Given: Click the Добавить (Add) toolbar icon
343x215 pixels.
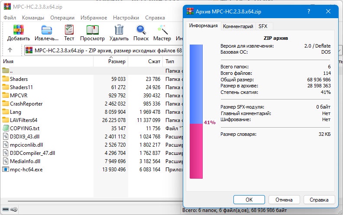Looking at the screenshot, I should point(18,30).
